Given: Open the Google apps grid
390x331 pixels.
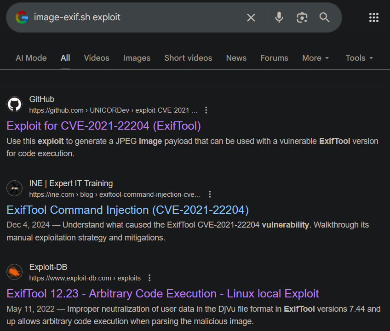Looking at the screenshot, I should tap(374, 17).
